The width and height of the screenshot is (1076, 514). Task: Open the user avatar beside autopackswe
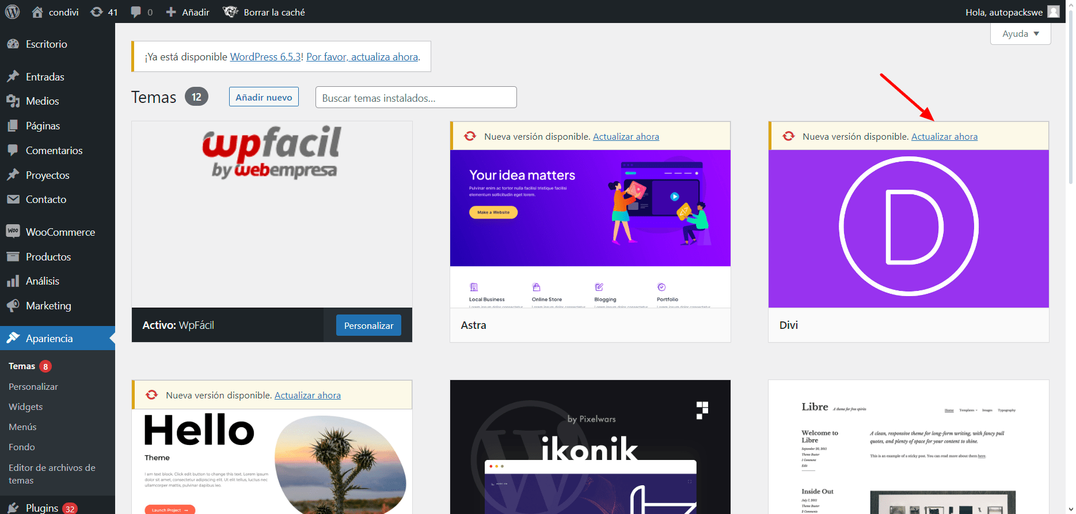(1054, 11)
